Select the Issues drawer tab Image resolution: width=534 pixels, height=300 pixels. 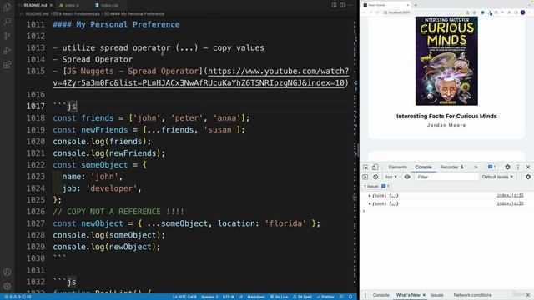coord(437,295)
